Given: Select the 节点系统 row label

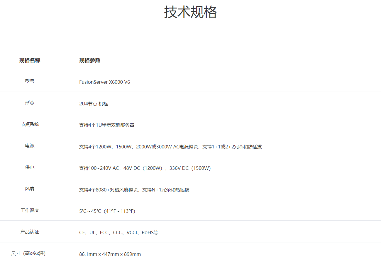Looking at the screenshot, I should (30, 124).
